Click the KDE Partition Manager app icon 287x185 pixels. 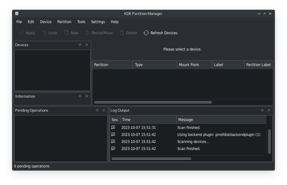(17, 13)
